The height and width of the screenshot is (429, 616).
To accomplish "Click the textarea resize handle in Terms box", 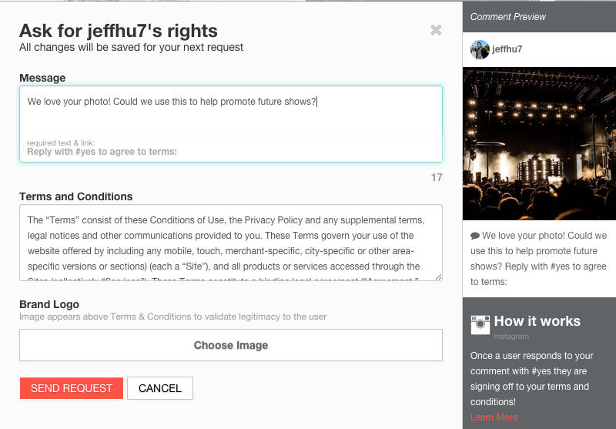I will click(x=438, y=277).
